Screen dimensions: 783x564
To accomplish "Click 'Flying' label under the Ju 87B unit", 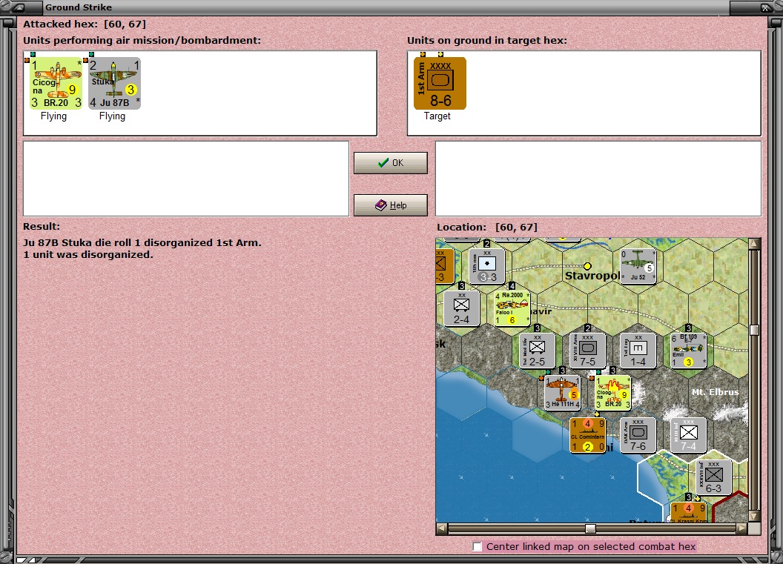I will point(112,116).
